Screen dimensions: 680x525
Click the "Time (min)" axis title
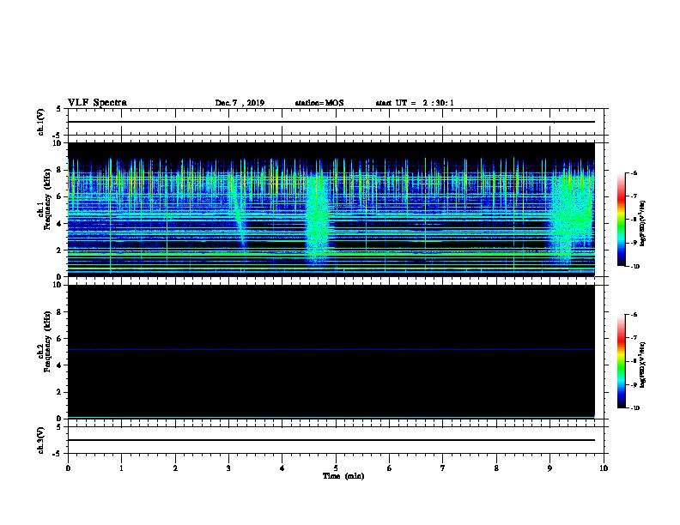click(x=343, y=476)
